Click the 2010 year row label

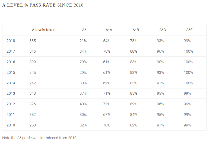[11, 125]
